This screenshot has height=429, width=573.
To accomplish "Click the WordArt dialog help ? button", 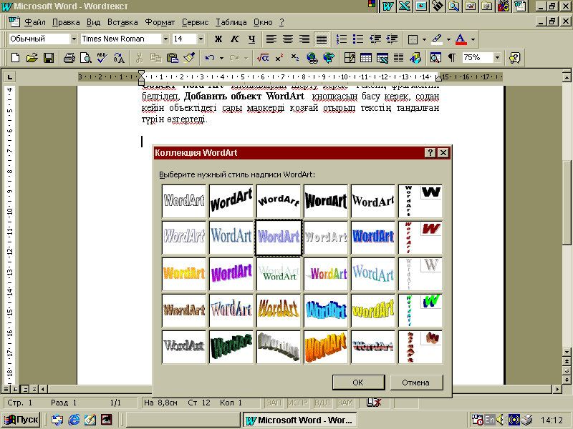I will coord(430,152).
